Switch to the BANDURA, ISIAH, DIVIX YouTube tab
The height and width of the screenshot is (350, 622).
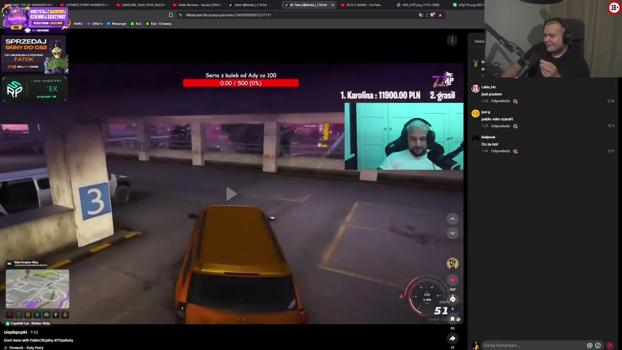coord(141,5)
